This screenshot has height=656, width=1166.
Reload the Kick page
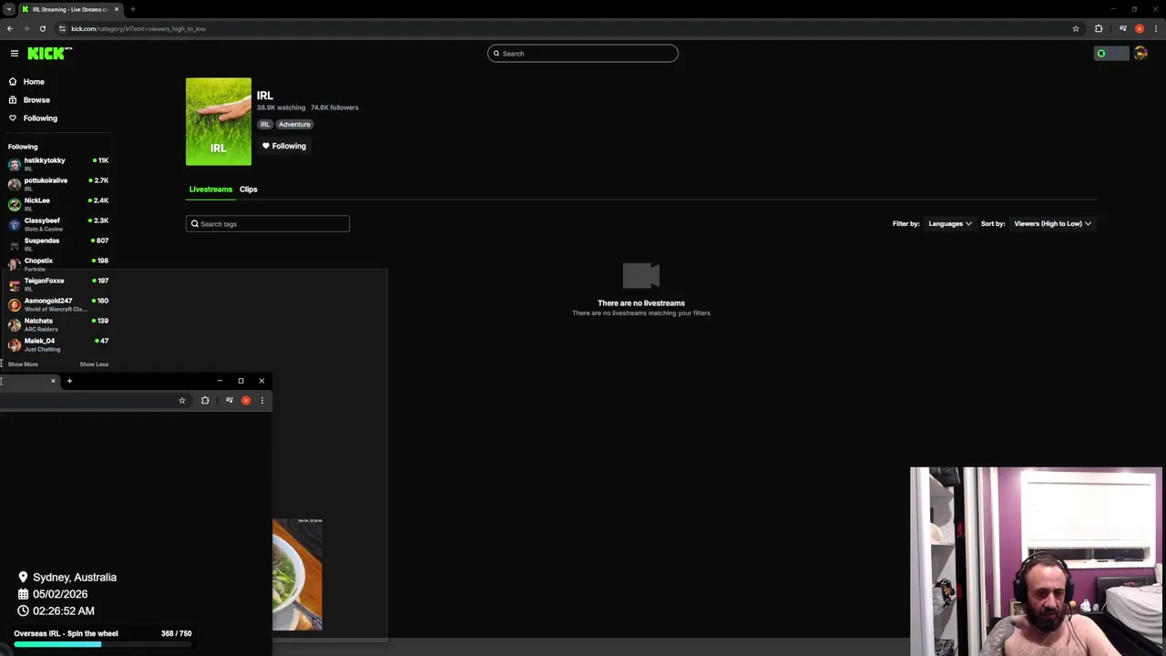tap(42, 28)
